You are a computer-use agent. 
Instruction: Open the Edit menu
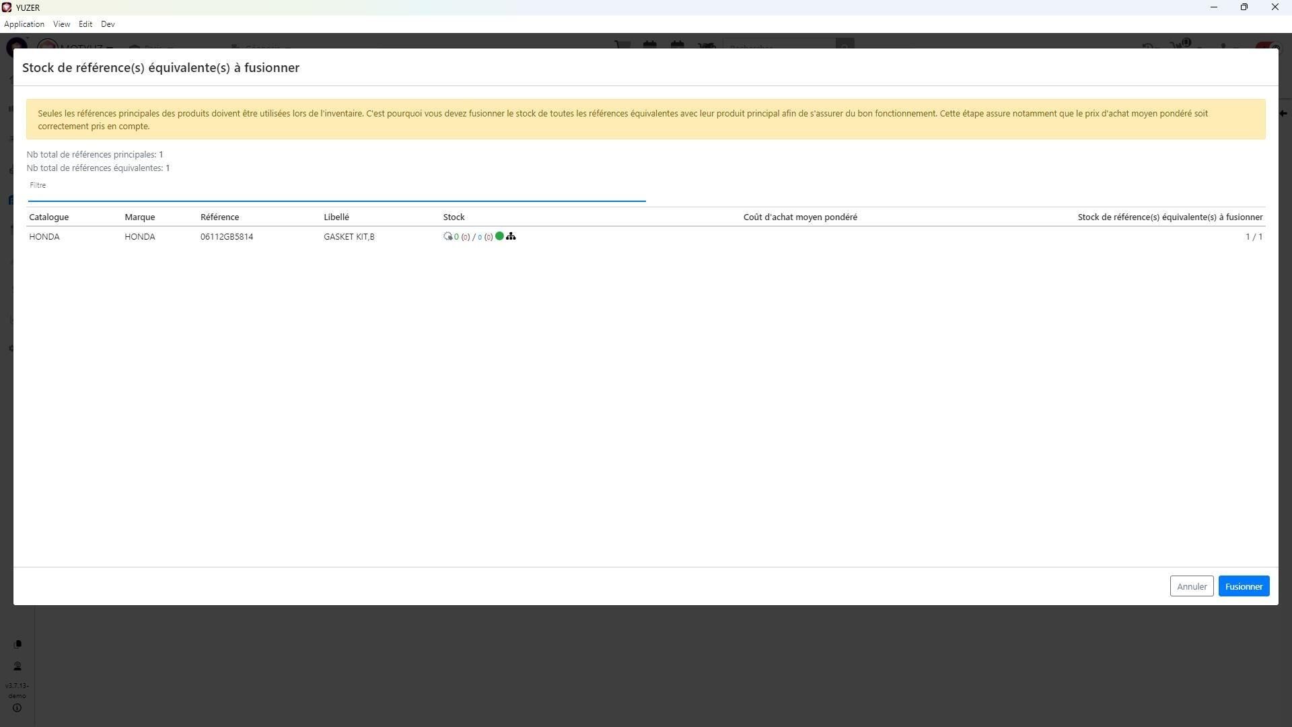tap(85, 24)
